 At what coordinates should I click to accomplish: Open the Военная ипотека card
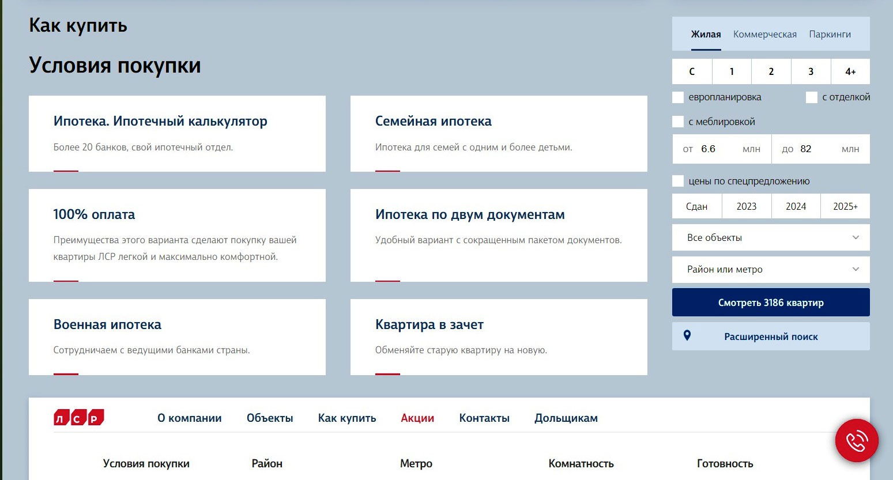point(177,337)
